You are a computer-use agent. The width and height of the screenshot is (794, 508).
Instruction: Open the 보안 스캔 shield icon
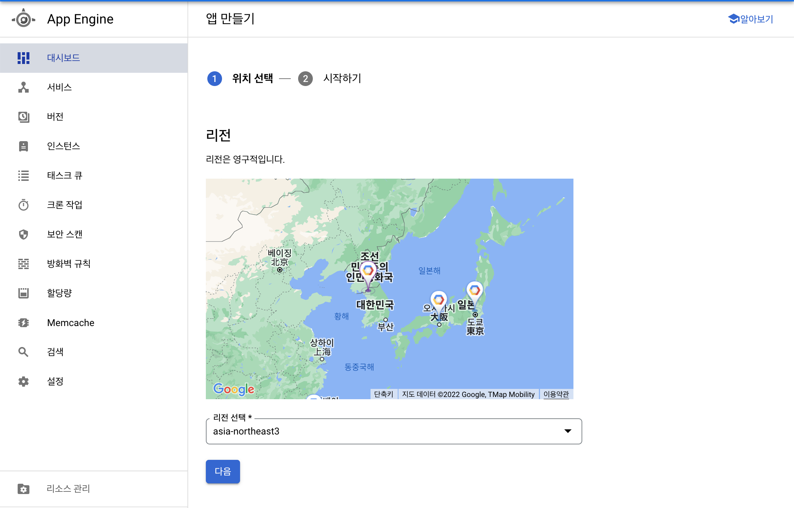24,234
